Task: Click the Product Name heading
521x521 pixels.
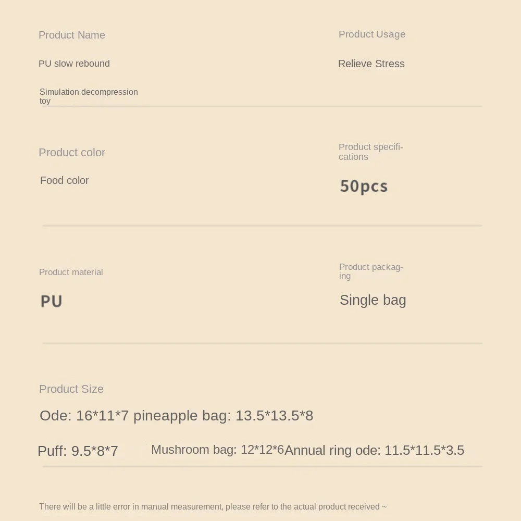Action: (x=72, y=35)
